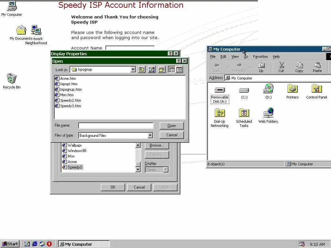
Task: Expand the Look in folder dropdown
Action: (x=133, y=70)
